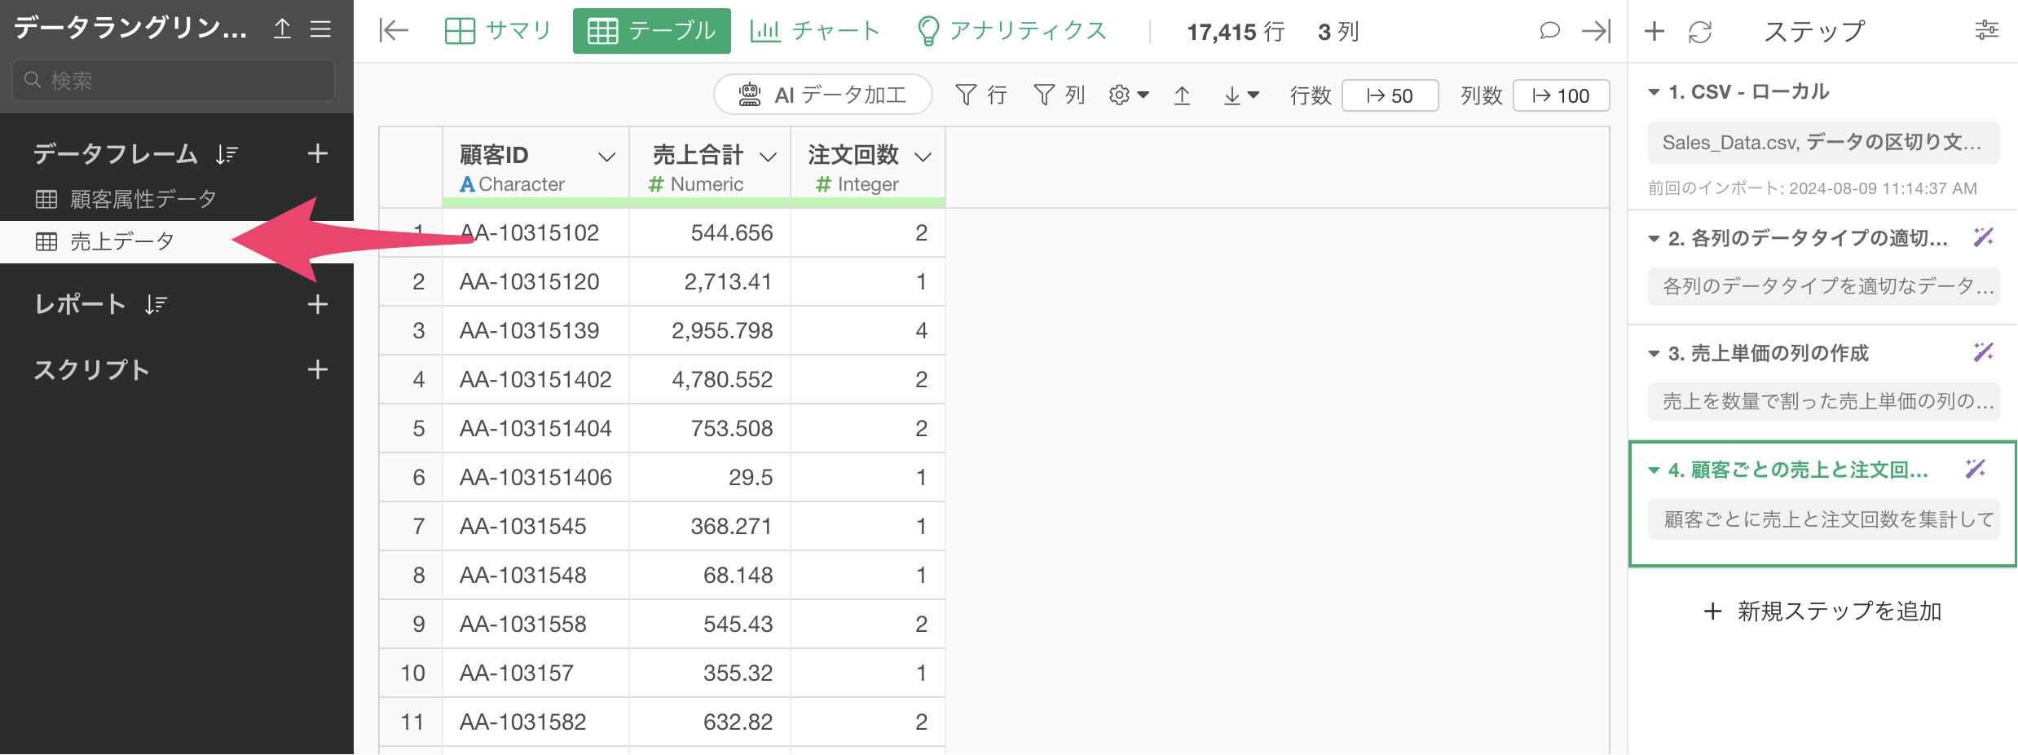The image size is (2018, 755).
Task: Select the 売上データ data frame
Action: 177,241
